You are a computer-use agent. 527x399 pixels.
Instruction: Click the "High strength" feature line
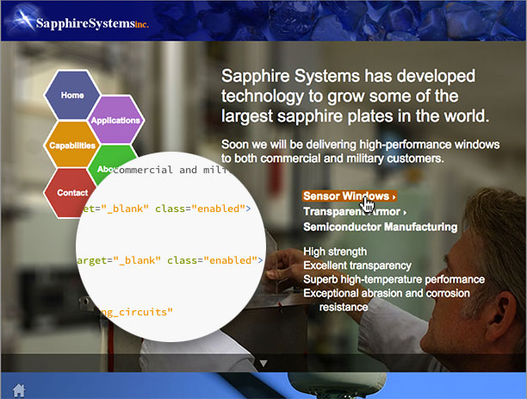click(x=336, y=252)
